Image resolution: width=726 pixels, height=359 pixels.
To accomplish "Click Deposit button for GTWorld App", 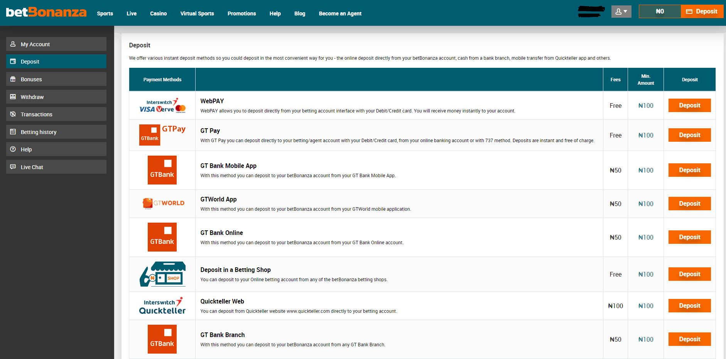I will pos(690,204).
